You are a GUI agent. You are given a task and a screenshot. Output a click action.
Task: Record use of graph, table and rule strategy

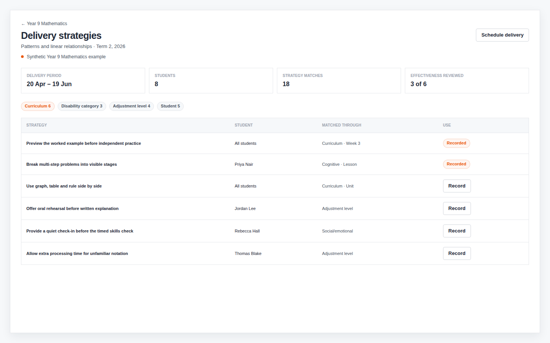coord(457,186)
